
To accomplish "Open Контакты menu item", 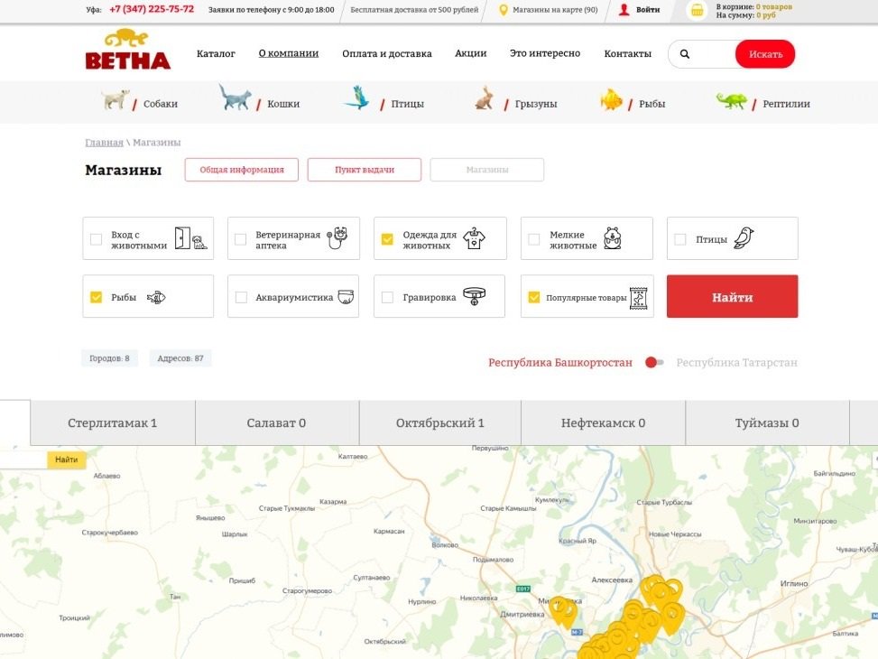I will tap(628, 54).
